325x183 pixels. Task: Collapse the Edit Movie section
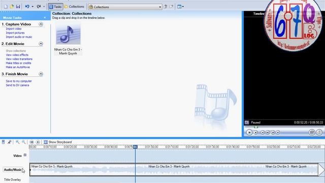[41, 44]
